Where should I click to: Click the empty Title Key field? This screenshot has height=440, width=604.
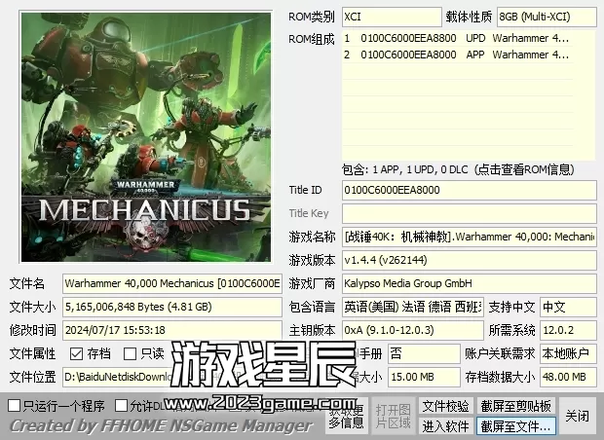pyautogui.click(x=469, y=213)
